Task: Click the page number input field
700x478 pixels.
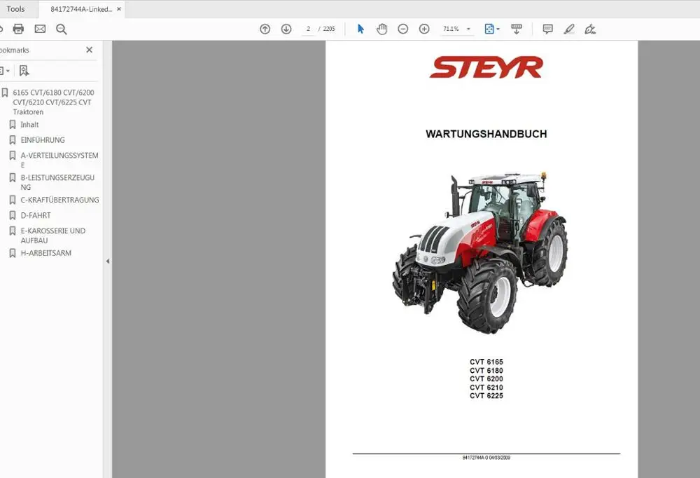Action: coord(308,29)
